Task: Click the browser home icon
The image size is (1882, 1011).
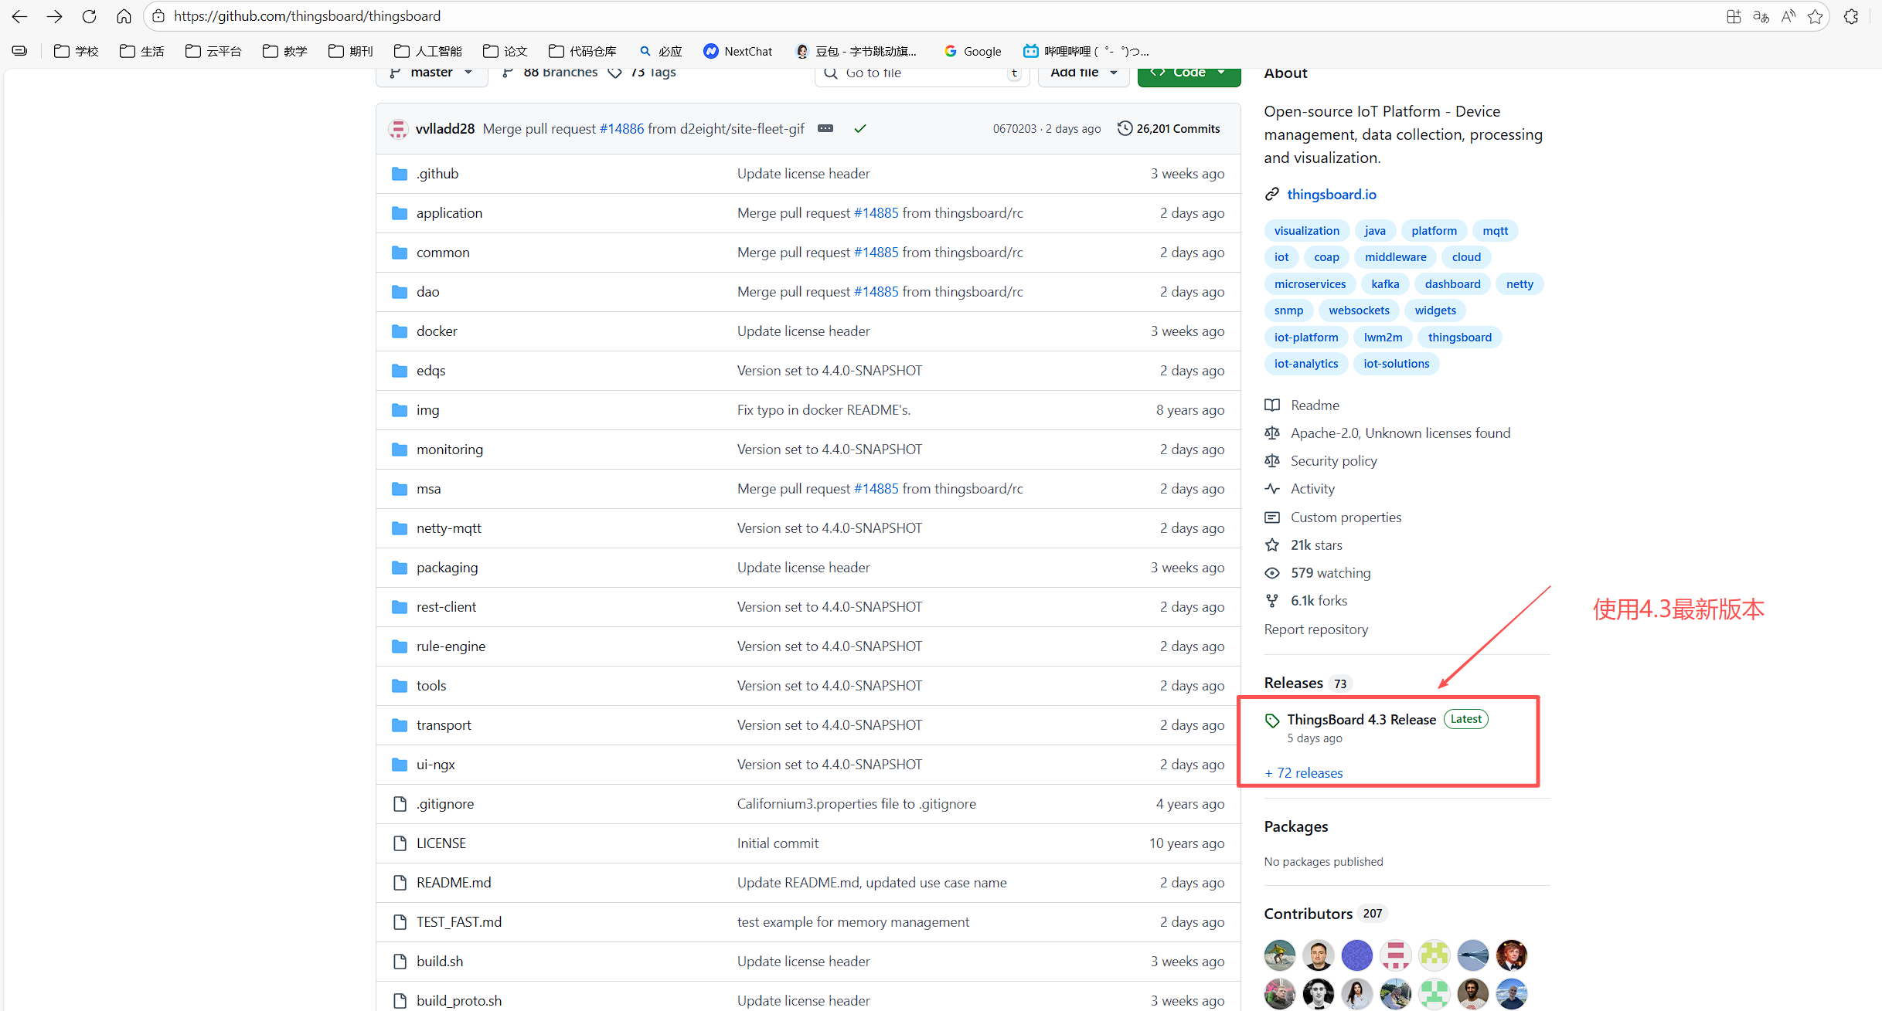Action: [x=124, y=16]
